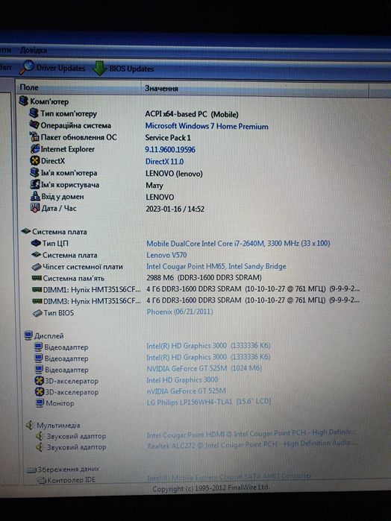Click the Значення column header

click(161, 89)
